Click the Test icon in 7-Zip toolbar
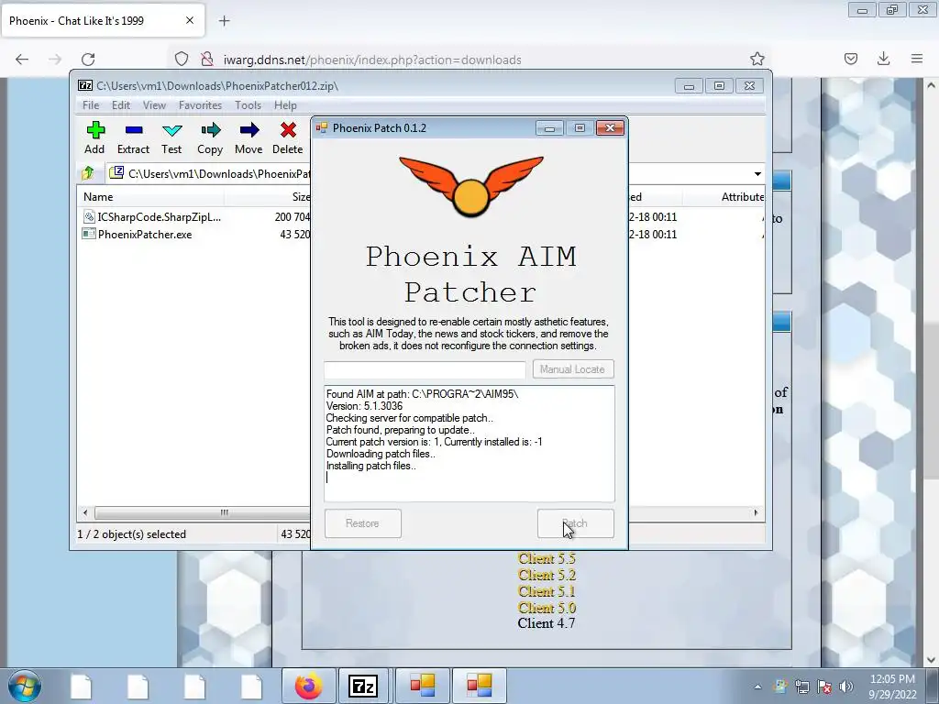 [x=171, y=130]
